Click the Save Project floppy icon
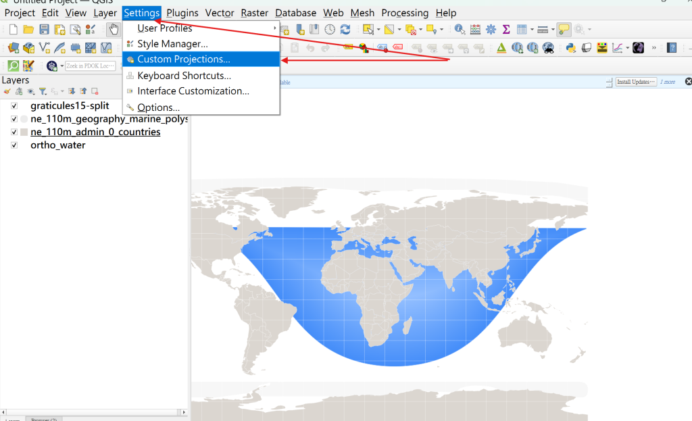Screen dimensions: 692x421 coord(44,30)
